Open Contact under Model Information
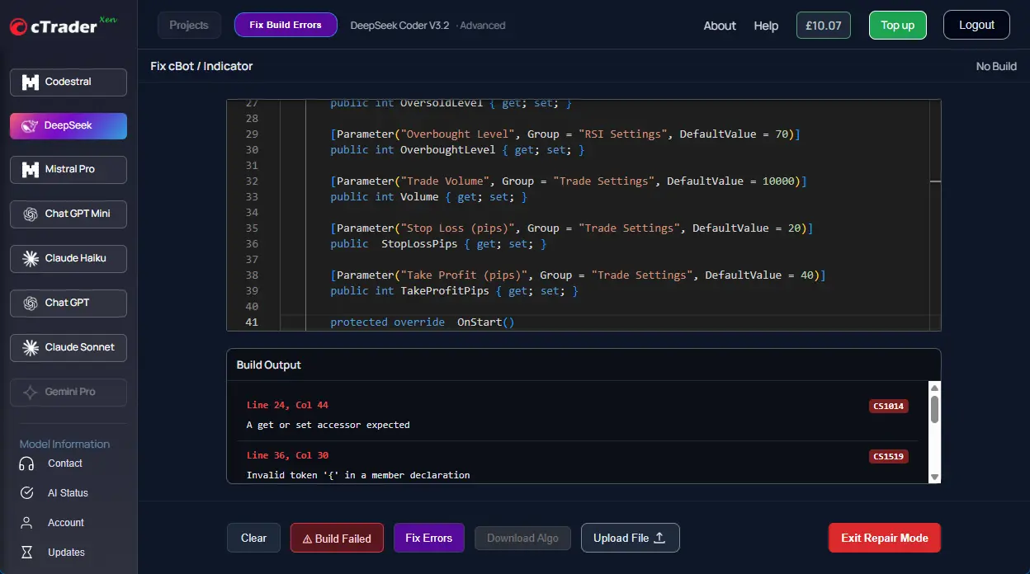 64,463
